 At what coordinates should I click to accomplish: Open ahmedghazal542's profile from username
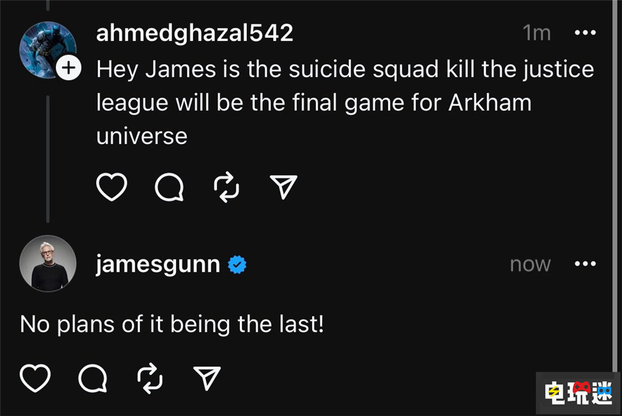194,34
